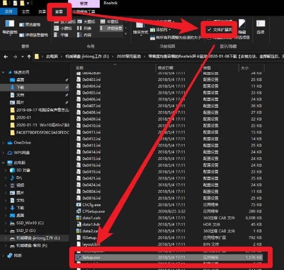Go up one folder level arrow

[29, 57]
